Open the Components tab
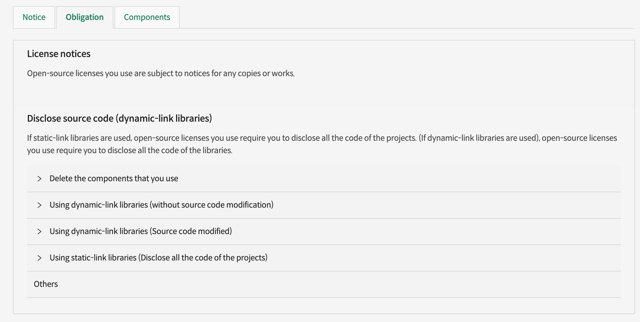 tap(147, 17)
